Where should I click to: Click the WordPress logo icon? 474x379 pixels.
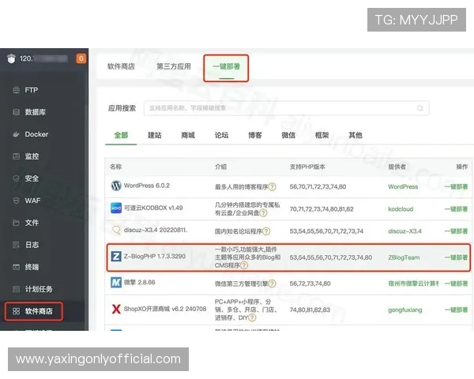[x=116, y=186]
